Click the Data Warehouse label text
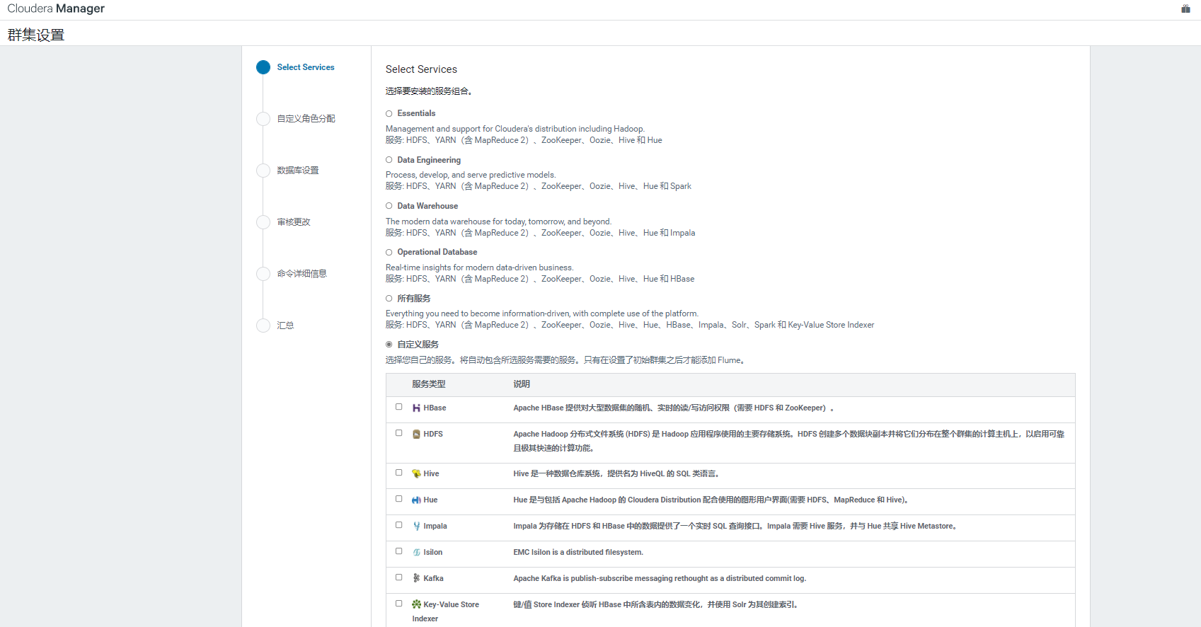 (427, 206)
